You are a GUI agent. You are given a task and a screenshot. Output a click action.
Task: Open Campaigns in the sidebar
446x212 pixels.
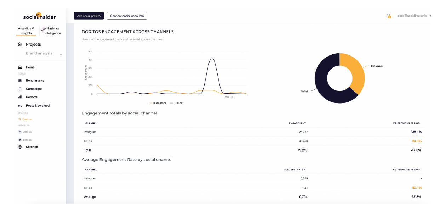click(34, 89)
